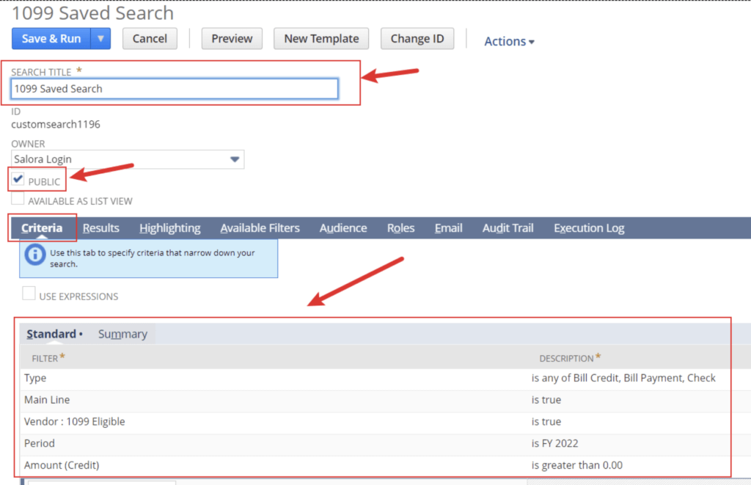The height and width of the screenshot is (485, 751).
Task: Select the Vendor : 1099 Eligible filter row
Action: (75, 422)
